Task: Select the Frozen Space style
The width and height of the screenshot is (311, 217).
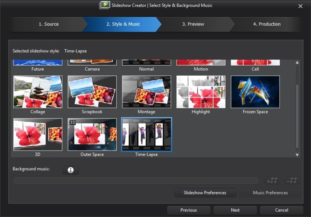Action: click(x=255, y=92)
